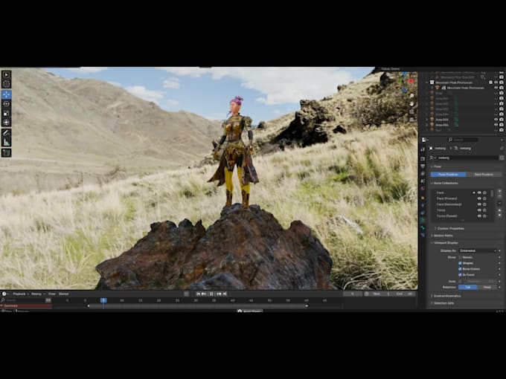This screenshot has width=506, height=379.
Task: Open the Scene properties tab
Action: tap(423, 181)
